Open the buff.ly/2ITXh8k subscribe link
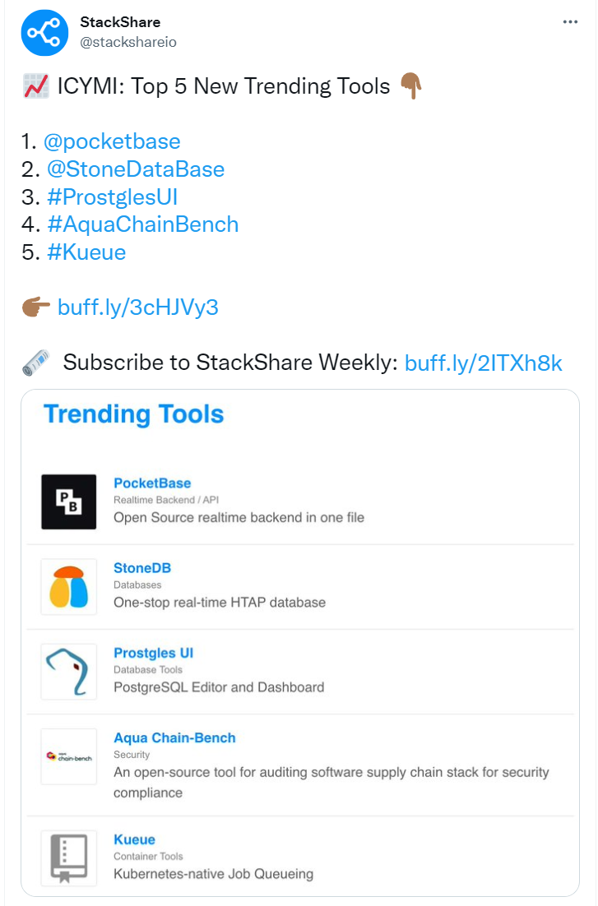The image size is (598, 906). 484,363
